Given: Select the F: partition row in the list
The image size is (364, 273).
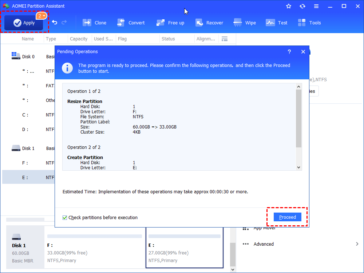Looking at the screenshot, I should point(28,163).
